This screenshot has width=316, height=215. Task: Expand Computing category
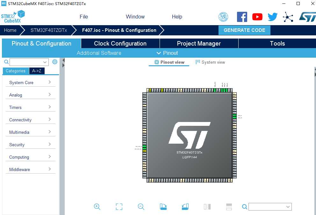pyautogui.click(x=30, y=157)
